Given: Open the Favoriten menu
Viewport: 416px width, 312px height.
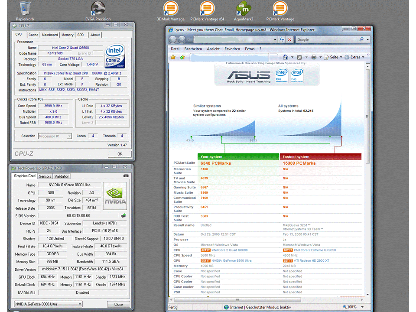Looking at the screenshot, I should tap(232, 49).
